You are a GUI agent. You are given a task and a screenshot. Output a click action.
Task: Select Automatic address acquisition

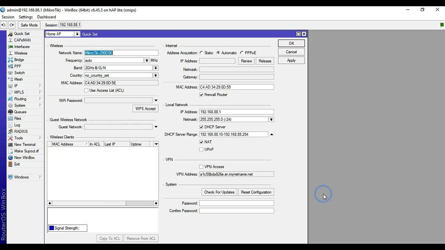tap(218, 53)
